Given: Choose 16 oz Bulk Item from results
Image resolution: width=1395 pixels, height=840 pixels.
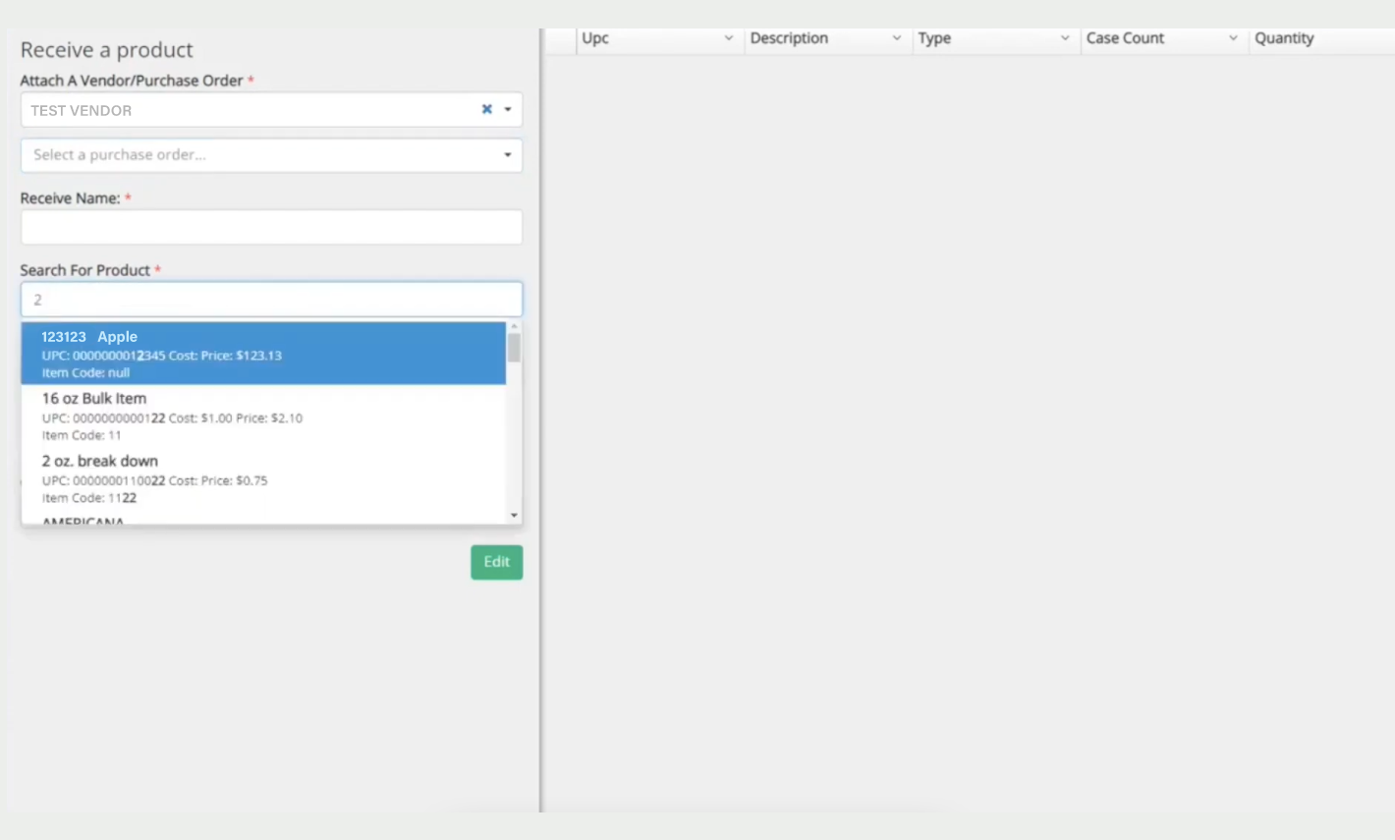Looking at the screenshot, I should 263,416.
